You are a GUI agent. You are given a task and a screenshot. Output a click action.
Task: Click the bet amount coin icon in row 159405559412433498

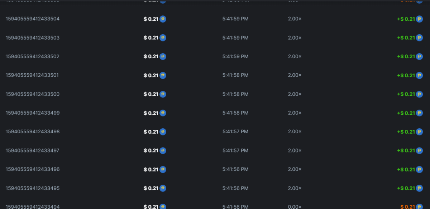[x=163, y=132]
